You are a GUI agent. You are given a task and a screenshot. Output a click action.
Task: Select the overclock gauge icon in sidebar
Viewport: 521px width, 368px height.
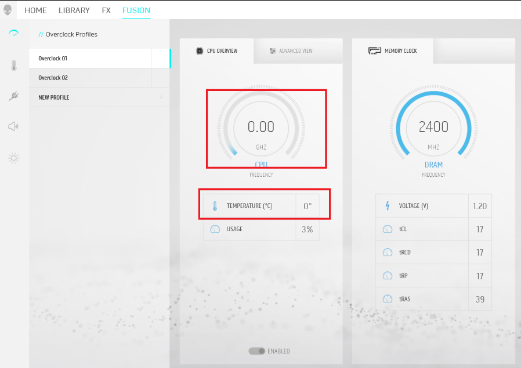tap(13, 33)
